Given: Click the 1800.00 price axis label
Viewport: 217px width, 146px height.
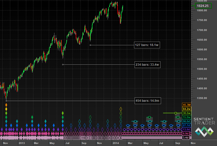Looking at the screenshot, I should click(202, 10).
